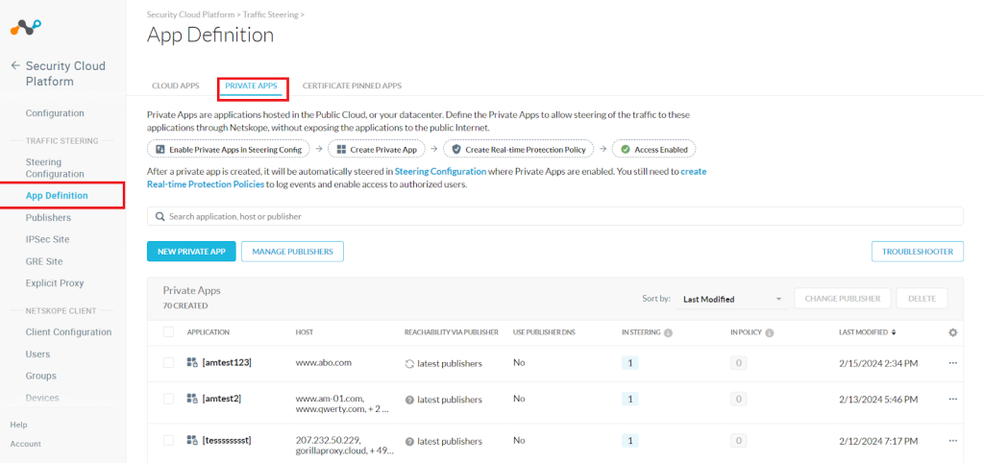
Task: Open the Troubleshooter button
Action: tap(918, 252)
